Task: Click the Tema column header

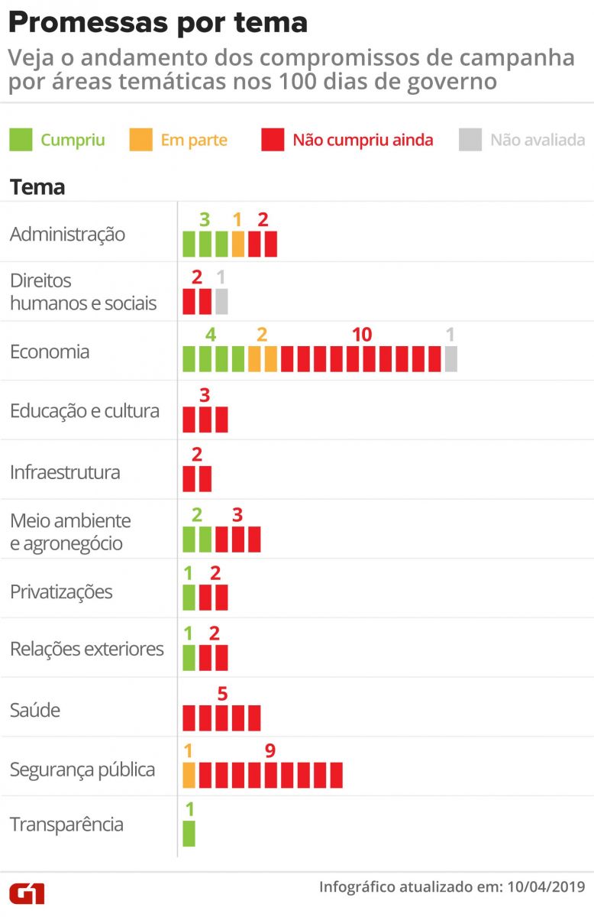Action: tap(37, 187)
